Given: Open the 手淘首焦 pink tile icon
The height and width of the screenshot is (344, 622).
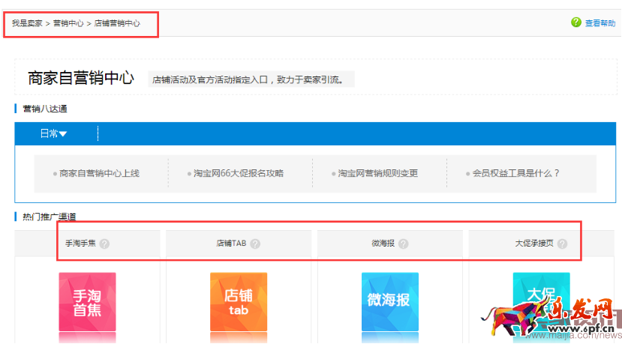Looking at the screenshot, I should coord(87,301).
